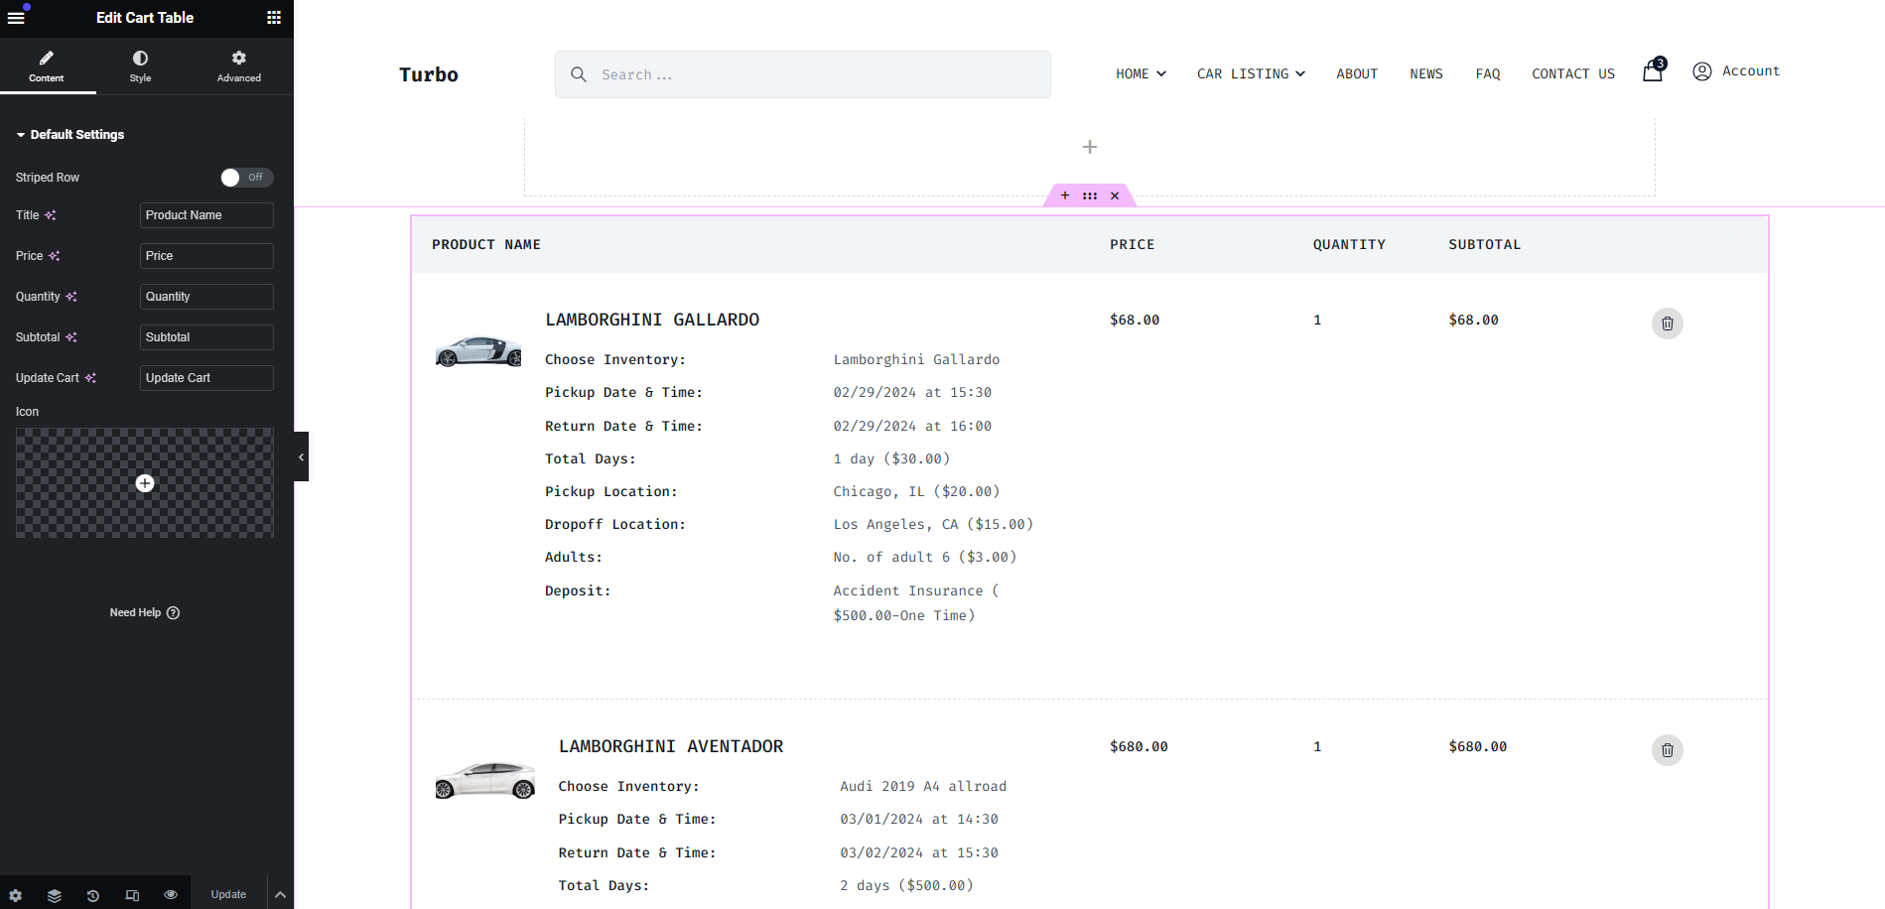Edit the Subtotal text field
The height and width of the screenshot is (909, 1885).
point(206,337)
